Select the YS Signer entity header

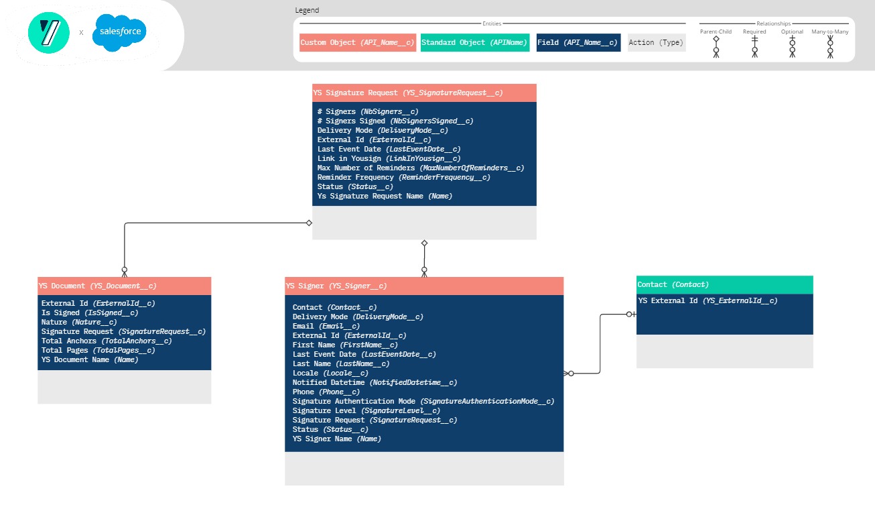[424, 286]
